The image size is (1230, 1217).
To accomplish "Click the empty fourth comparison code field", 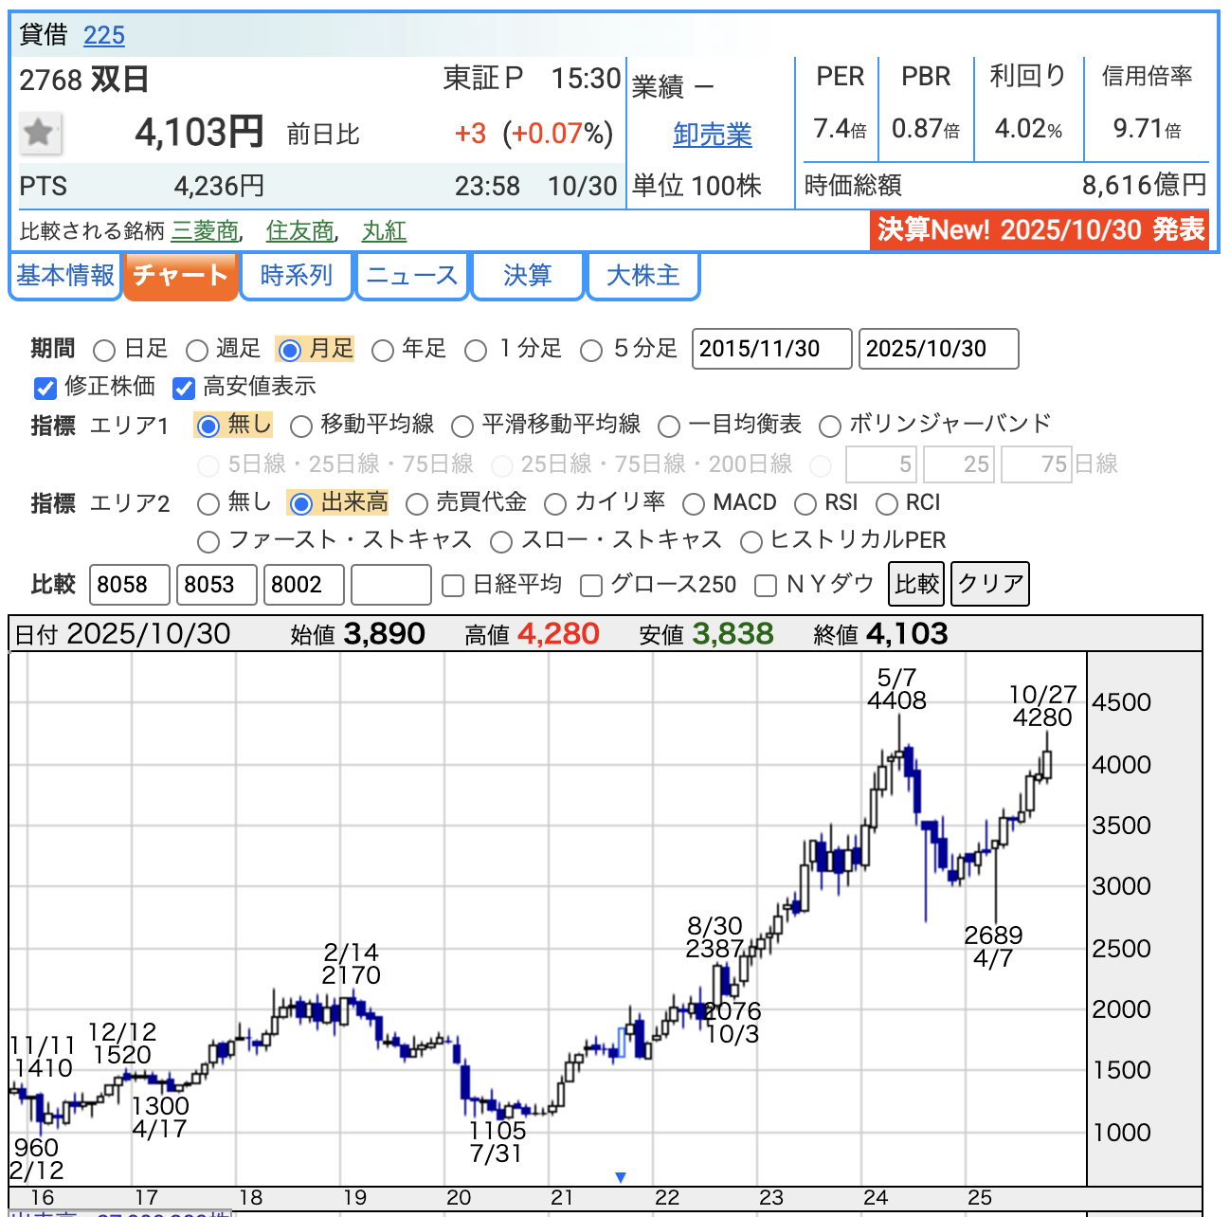I will 390,585.
